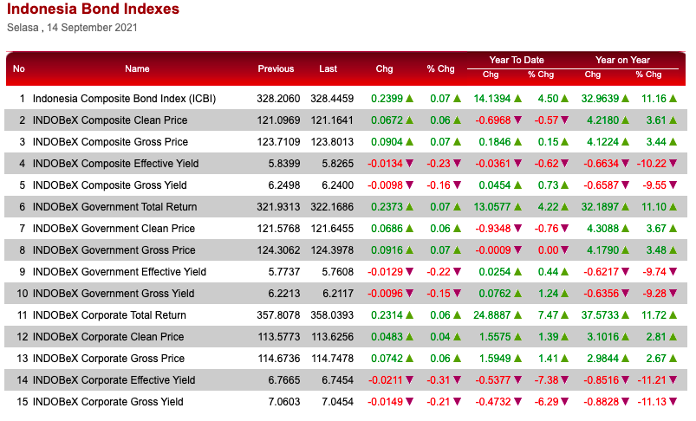
Task: Click the down arrow beside -7.38
Action: (564, 379)
